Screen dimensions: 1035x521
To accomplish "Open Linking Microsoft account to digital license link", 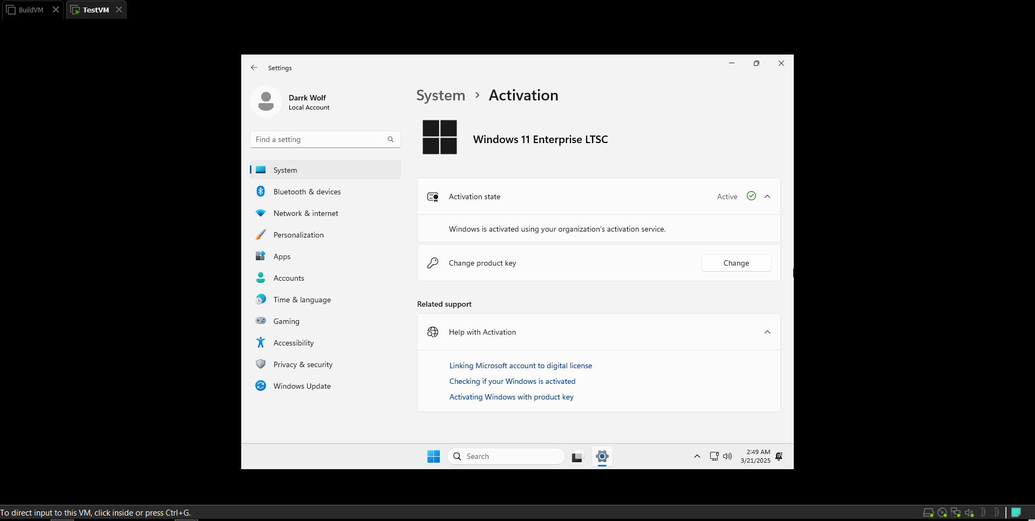I will (x=521, y=366).
